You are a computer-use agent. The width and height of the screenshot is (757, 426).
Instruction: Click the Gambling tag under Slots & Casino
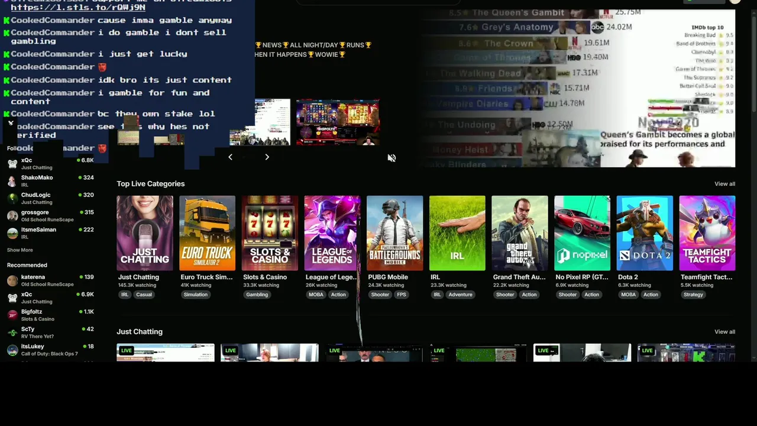coord(257,295)
